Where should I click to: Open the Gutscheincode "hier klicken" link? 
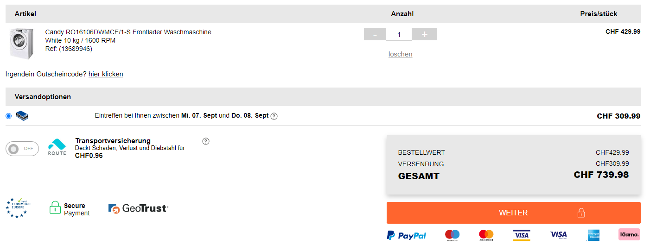[106, 74]
